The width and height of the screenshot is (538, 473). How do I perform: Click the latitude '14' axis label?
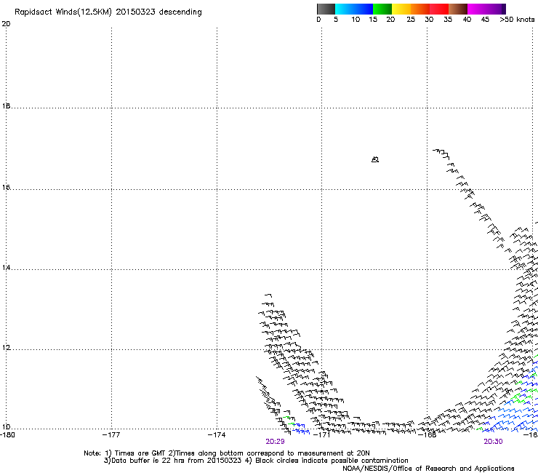click(6, 267)
